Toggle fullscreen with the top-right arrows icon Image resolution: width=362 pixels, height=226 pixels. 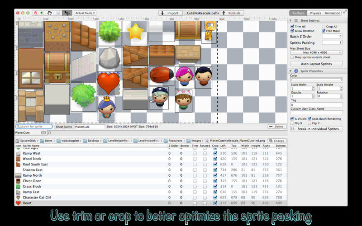[x=345, y=11]
